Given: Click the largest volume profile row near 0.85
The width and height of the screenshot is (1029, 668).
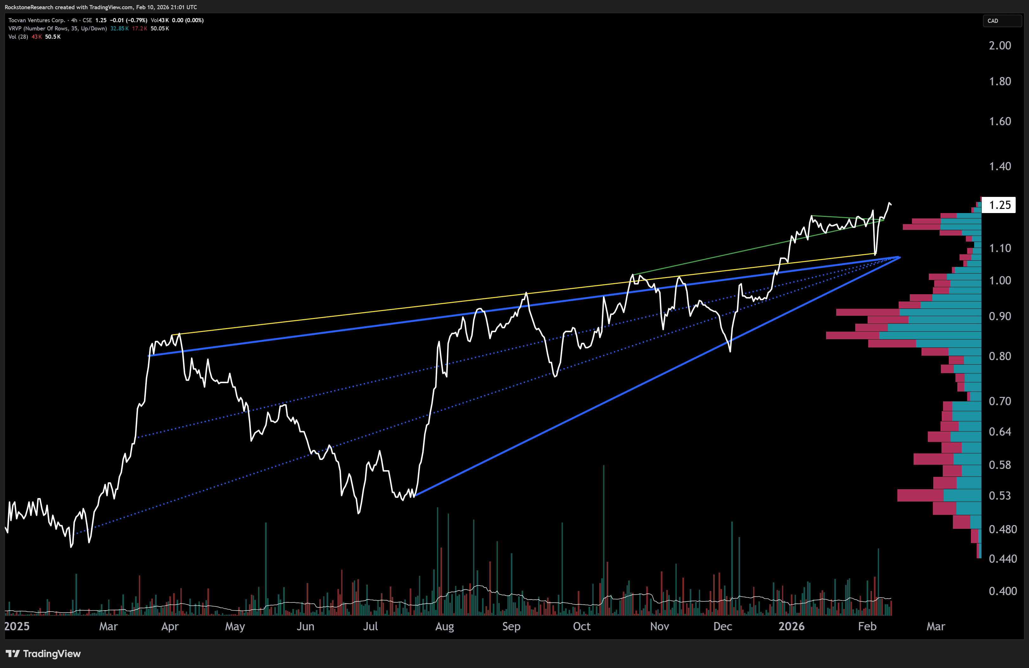Looking at the screenshot, I should 904,335.
